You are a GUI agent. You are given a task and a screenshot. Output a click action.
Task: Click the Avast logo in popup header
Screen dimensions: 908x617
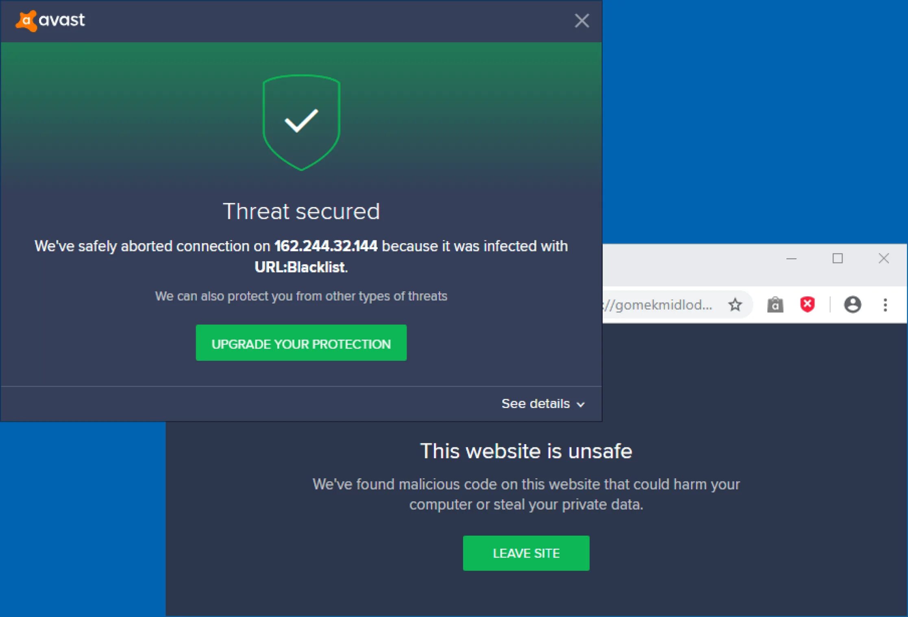50,20
